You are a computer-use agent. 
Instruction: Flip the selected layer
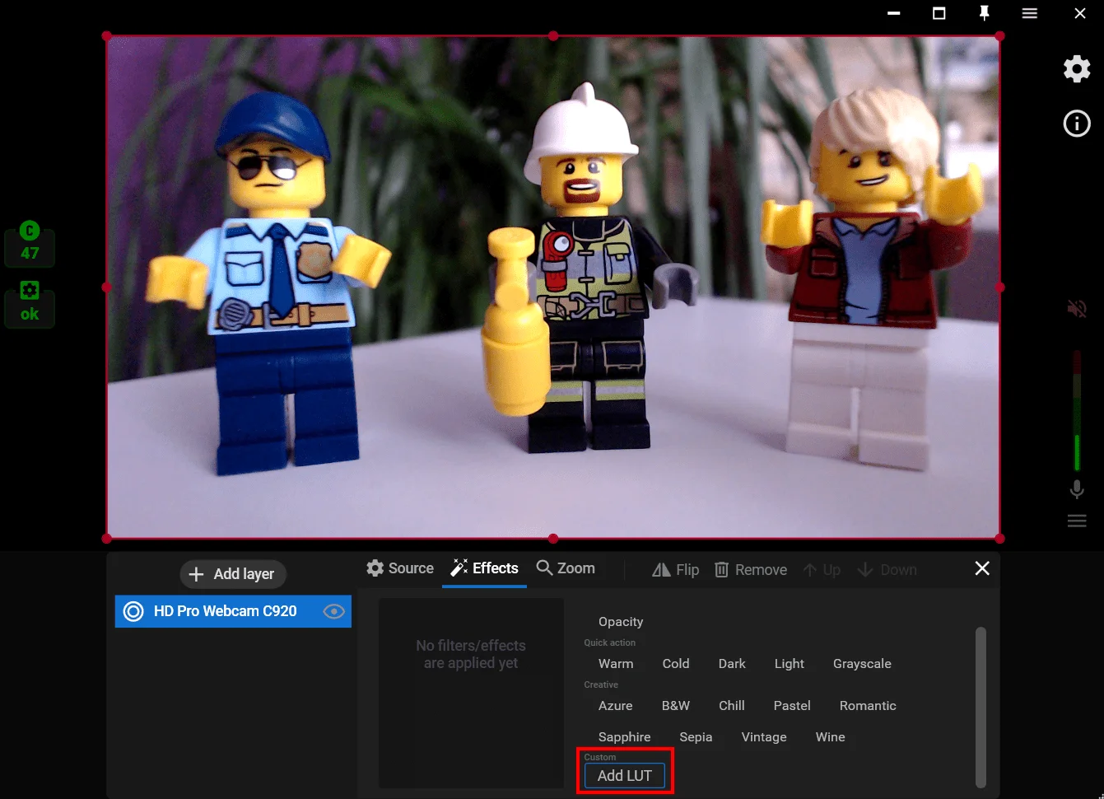coord(675,570)
